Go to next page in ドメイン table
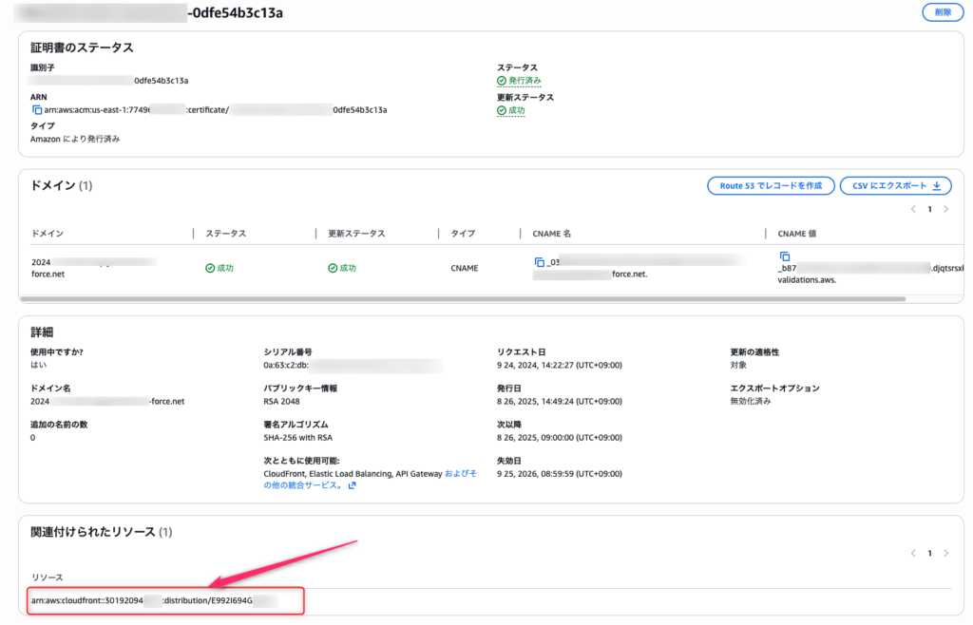973x625 pixels. [946, 209]
